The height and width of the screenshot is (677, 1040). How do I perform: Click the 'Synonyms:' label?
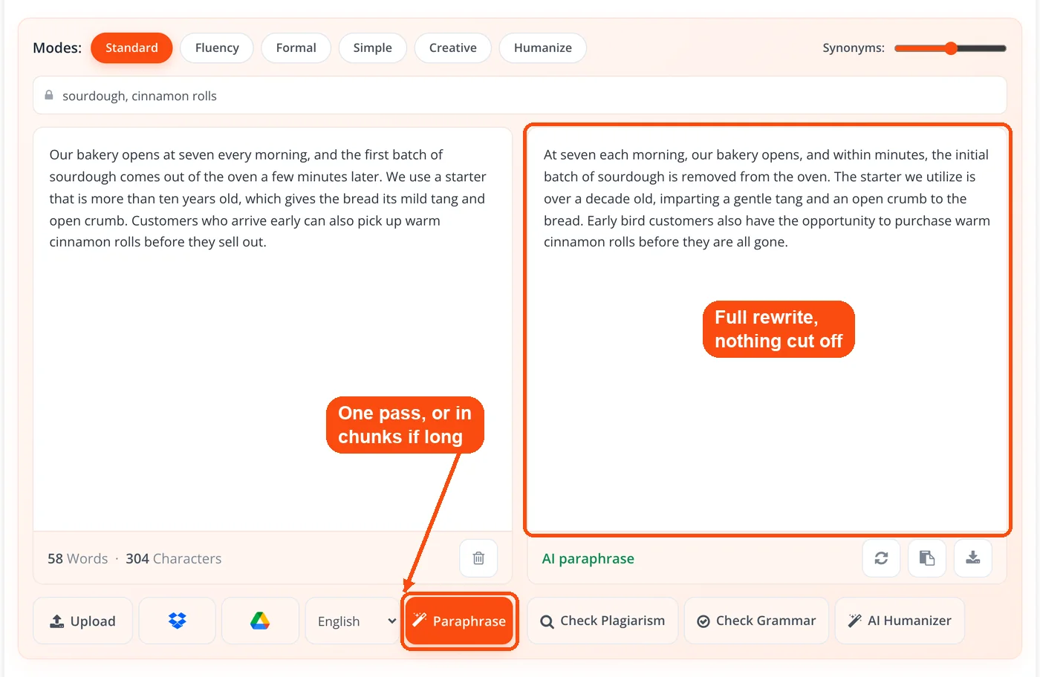[x=854, y=48]
